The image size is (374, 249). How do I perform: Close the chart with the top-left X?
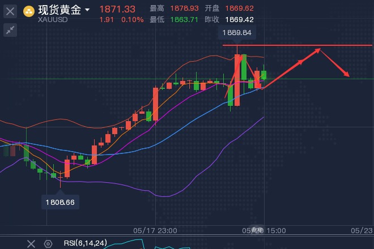click(10, 11)
